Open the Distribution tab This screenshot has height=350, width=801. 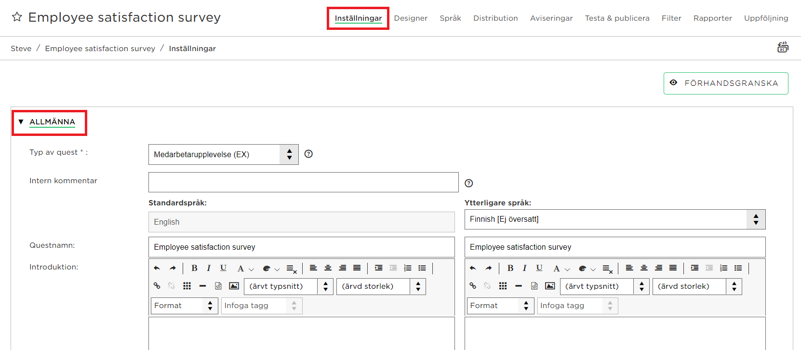[x=495, y=18]
